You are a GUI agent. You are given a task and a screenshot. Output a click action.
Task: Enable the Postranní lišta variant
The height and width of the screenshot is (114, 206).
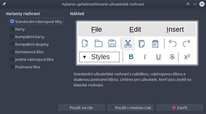click(x=25, y=67)
